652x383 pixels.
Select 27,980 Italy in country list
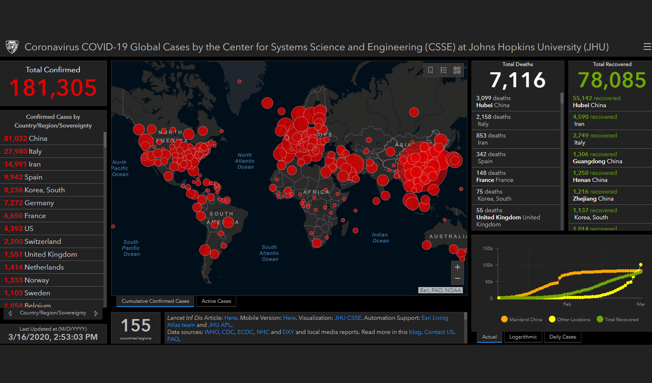[x=52, y=151]
